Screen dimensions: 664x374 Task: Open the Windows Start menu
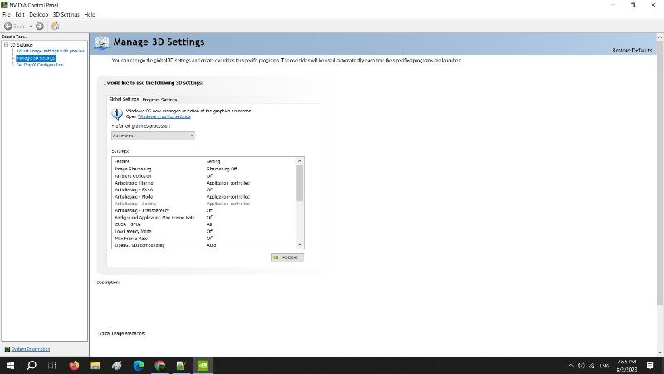pos(10,366)
